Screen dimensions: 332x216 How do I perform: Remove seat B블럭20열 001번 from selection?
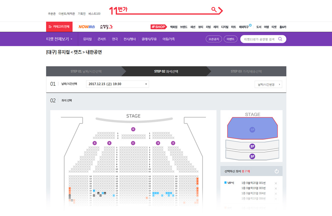click(x=276, y=183)
